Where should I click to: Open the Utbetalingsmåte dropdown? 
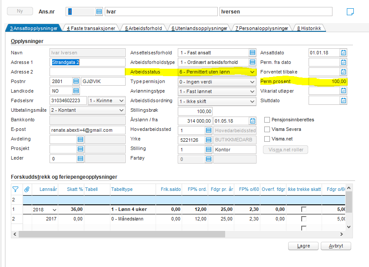pos(121,110)
